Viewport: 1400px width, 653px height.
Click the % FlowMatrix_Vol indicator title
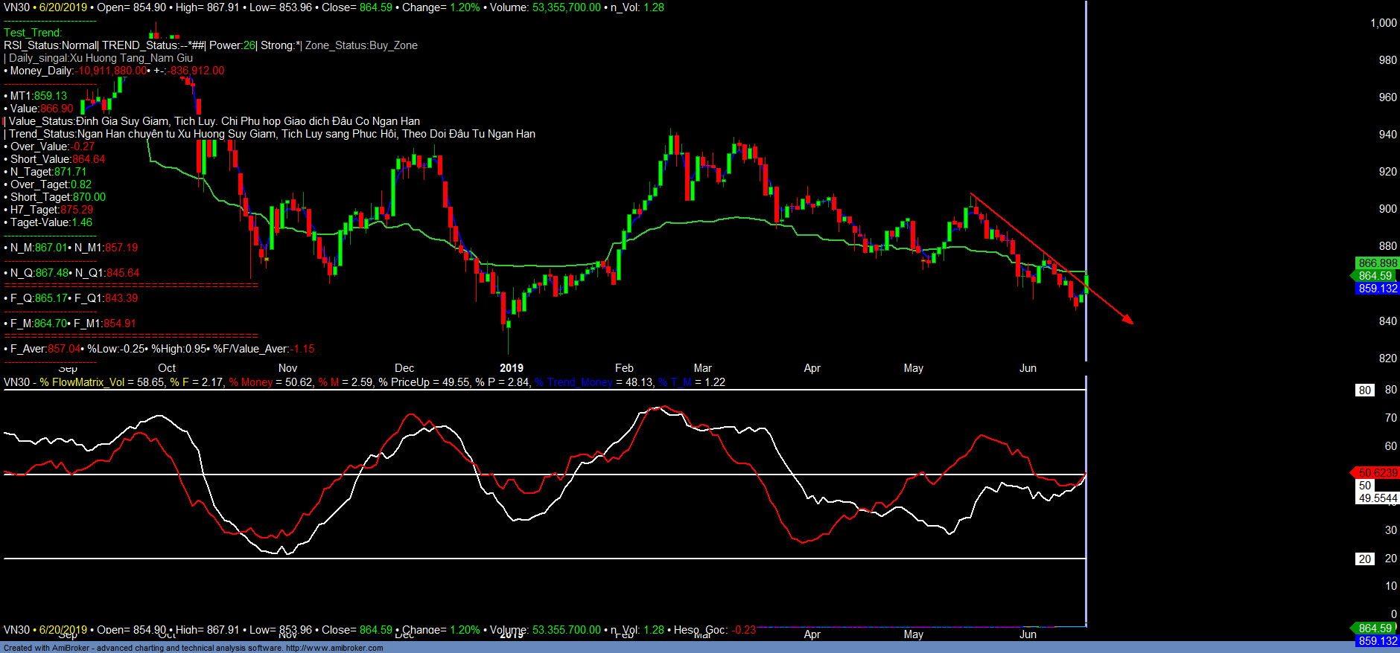point(82,382)
